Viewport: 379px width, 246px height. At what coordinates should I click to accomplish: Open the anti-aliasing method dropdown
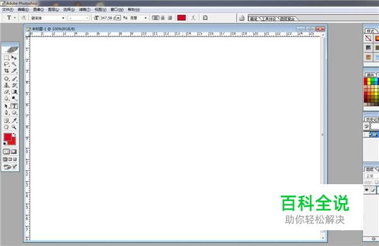145,18
